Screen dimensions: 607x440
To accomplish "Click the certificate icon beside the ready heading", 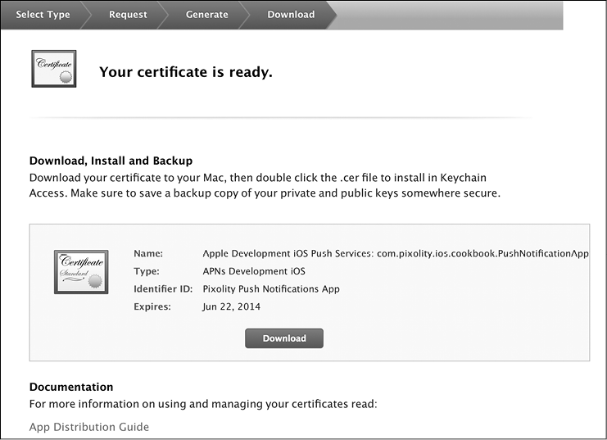I will point(53,69).
